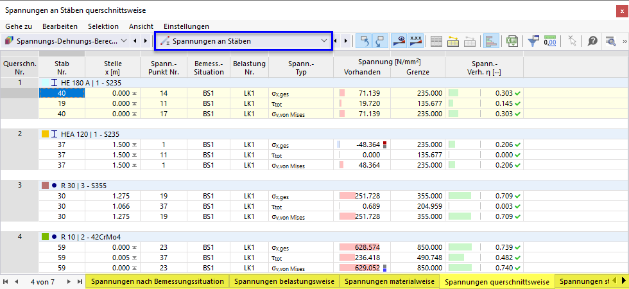Go to previous entry left of Spannungen an Stäben
629x289 pixels.
(x=135, y=41)
